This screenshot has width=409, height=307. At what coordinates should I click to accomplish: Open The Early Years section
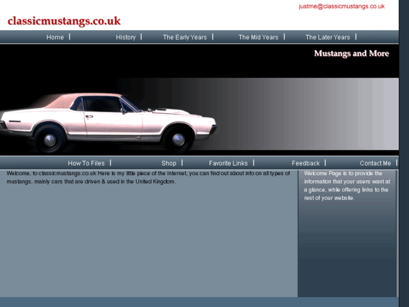[x=185, y=37]
